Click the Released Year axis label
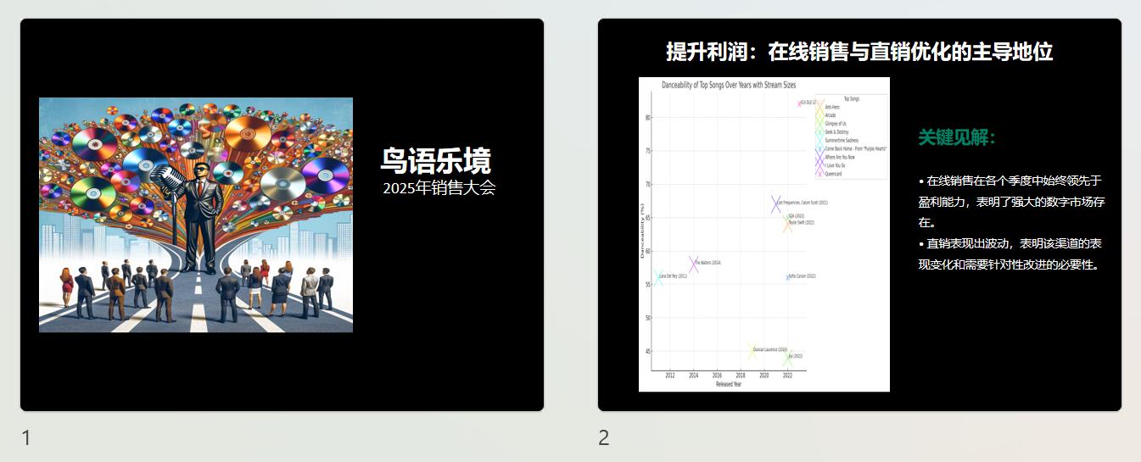1141x462 pixels. tap(729, 384)
